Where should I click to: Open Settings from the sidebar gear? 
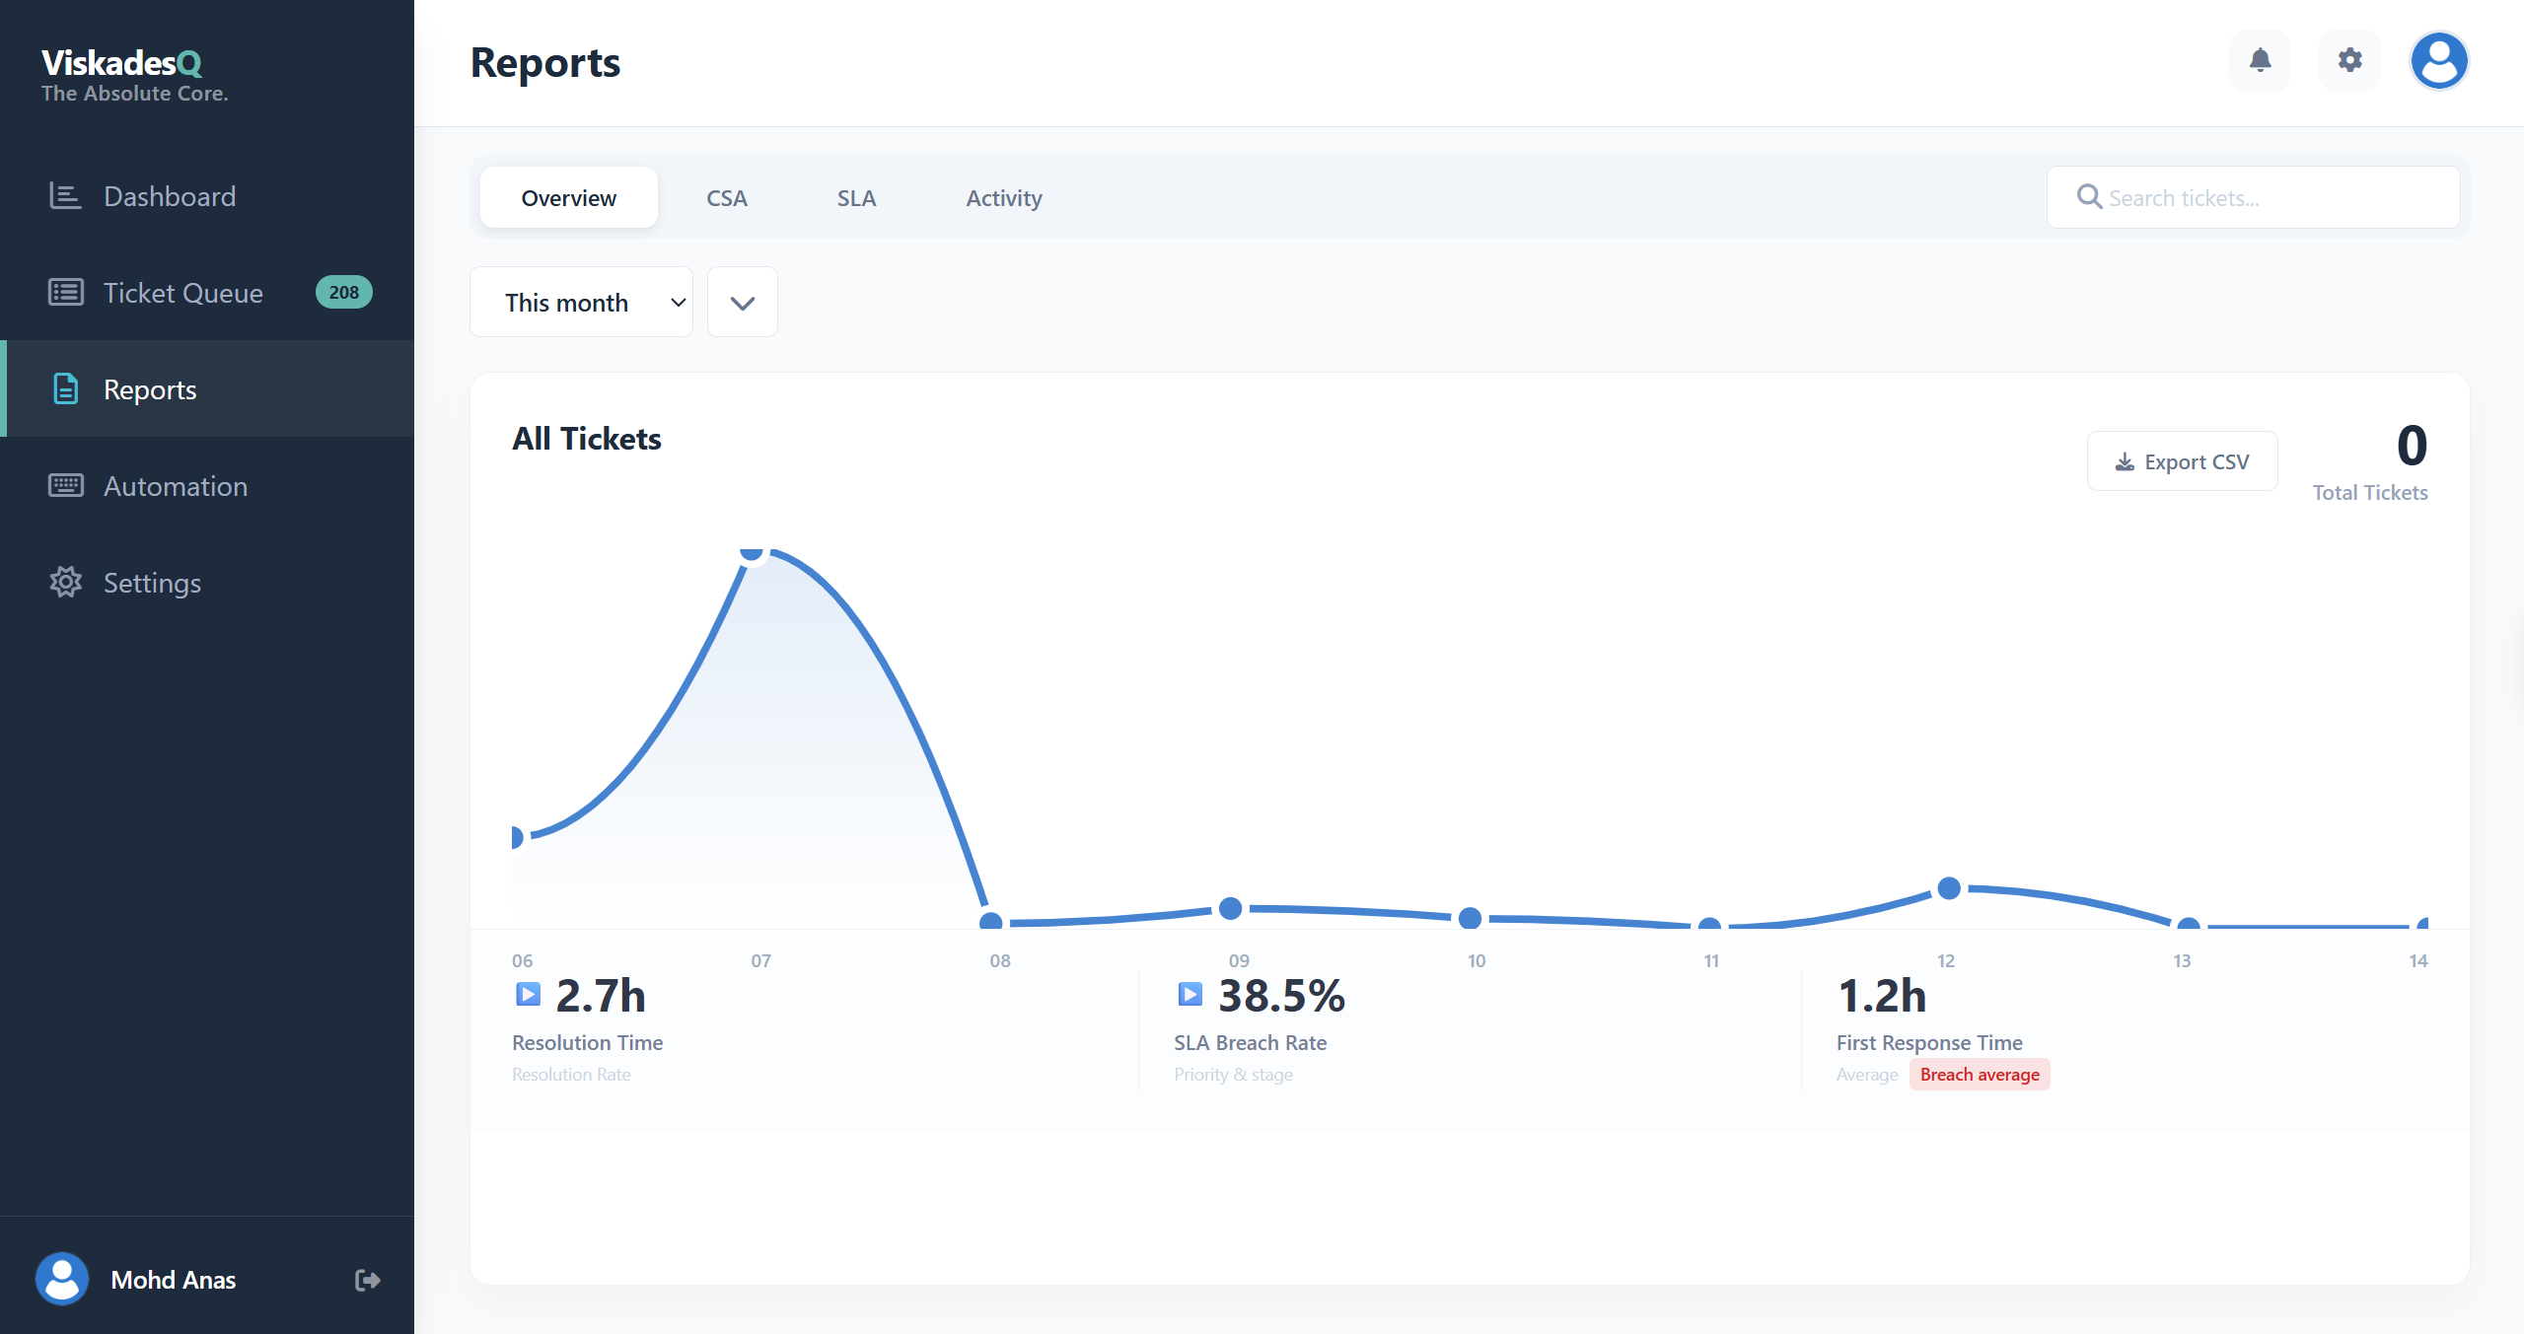(65, 583)
